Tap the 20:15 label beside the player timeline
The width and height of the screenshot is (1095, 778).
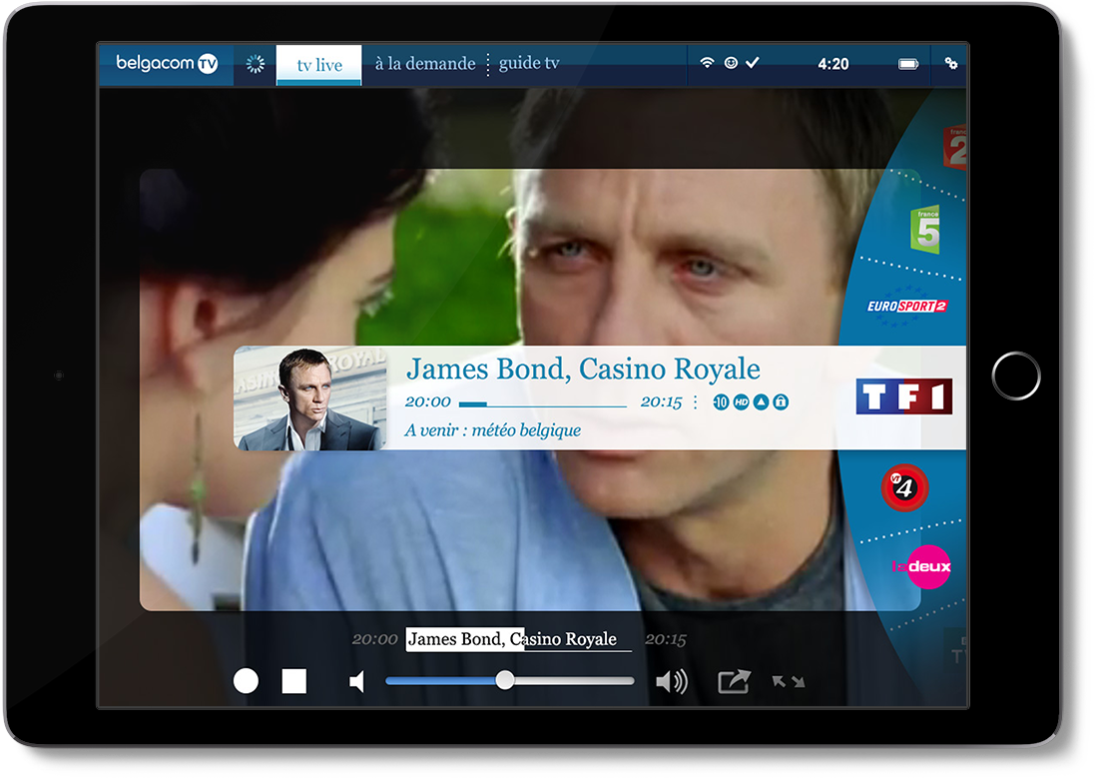[x=666, y=639]
